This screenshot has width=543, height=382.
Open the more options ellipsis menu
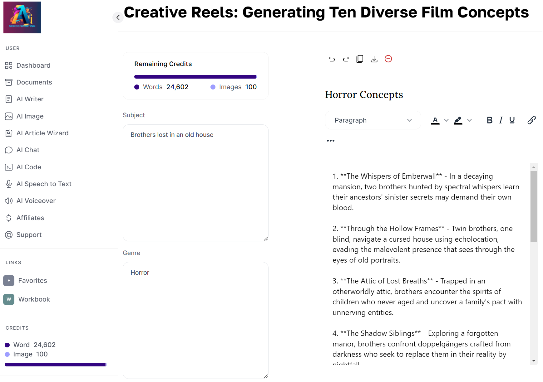coord(330,140)
